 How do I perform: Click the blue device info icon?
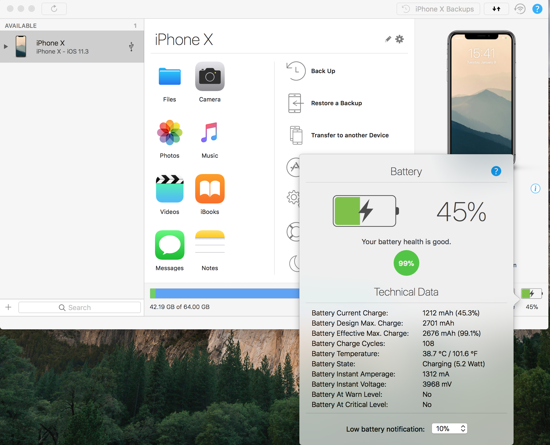[x=535, y=188]
